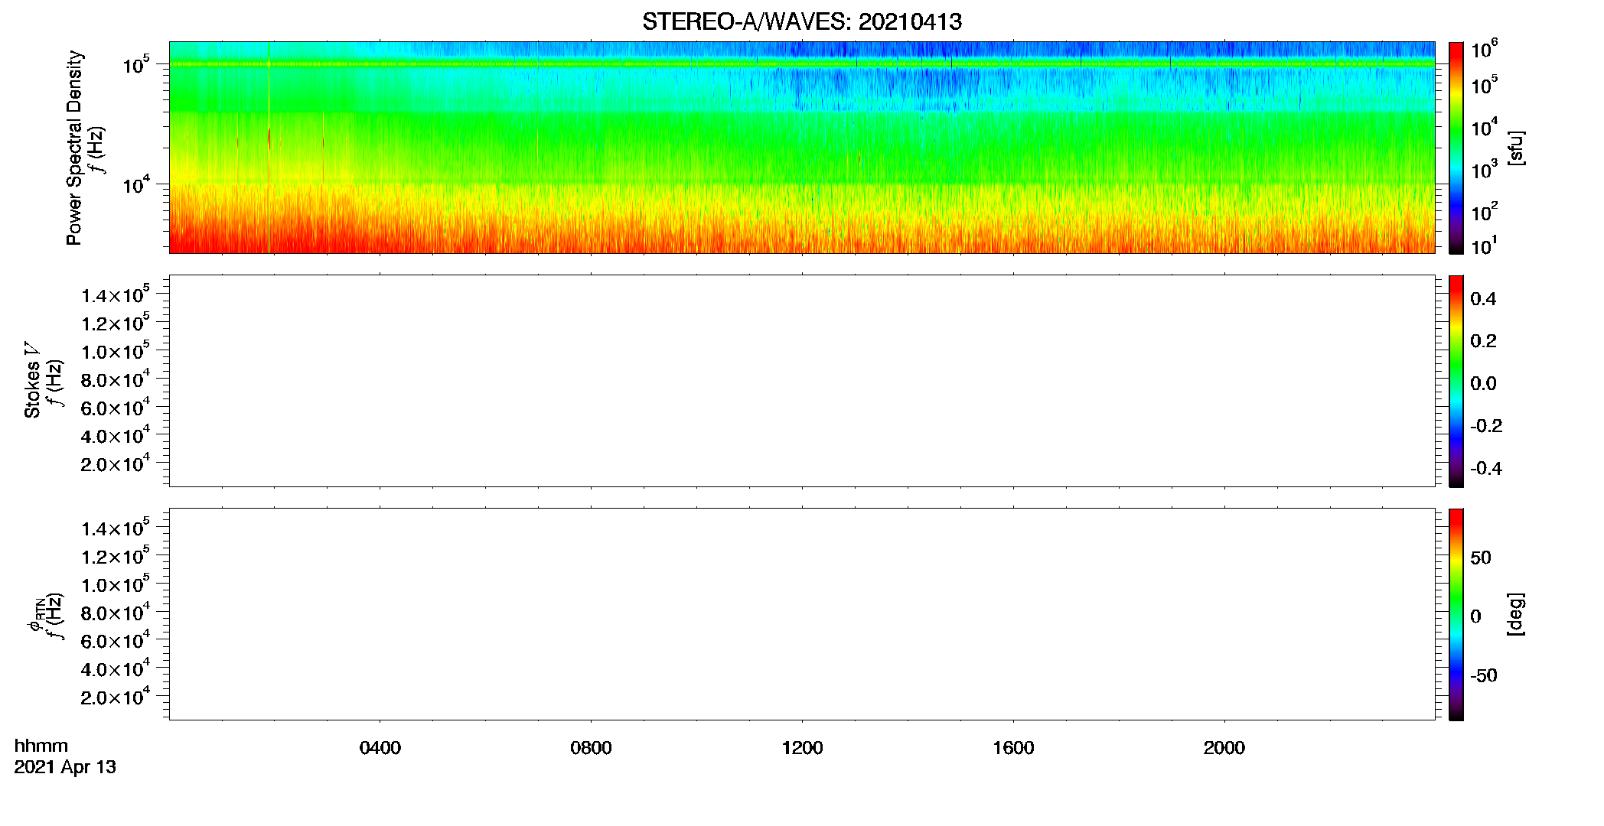Select the 2000 time axis label
This screenshot has width=1604, height=826.
(1224, 748)
